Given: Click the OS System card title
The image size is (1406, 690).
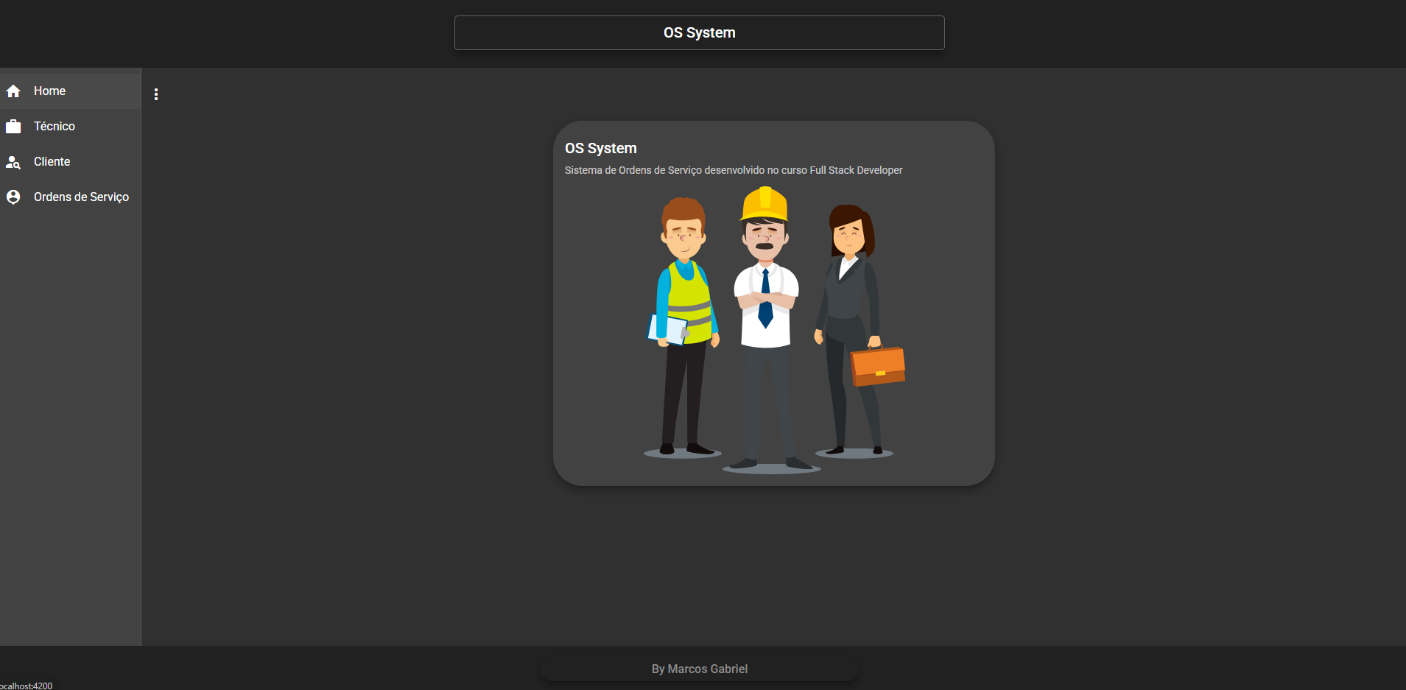Looking at the screenshot, I should tap(600, 148).
